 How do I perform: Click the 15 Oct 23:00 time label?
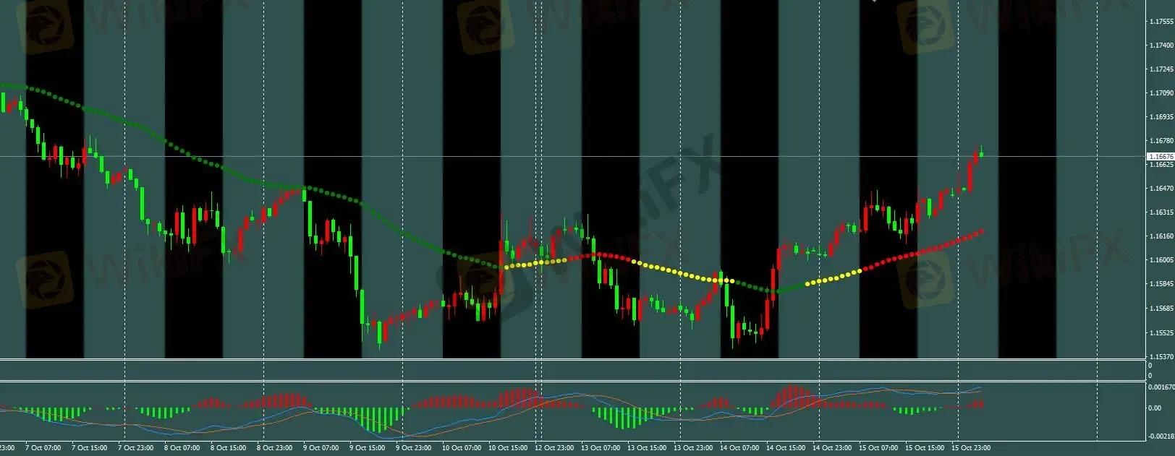click(971, 448)
